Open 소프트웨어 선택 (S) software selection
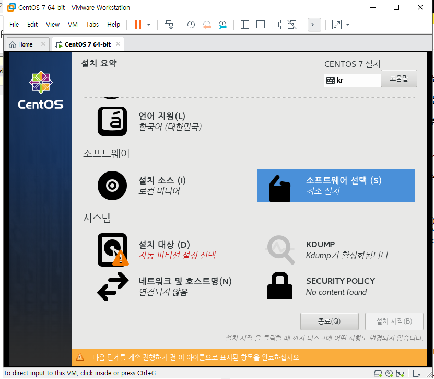The height and width of the screenshot is (379, 434). pos(336,186)
